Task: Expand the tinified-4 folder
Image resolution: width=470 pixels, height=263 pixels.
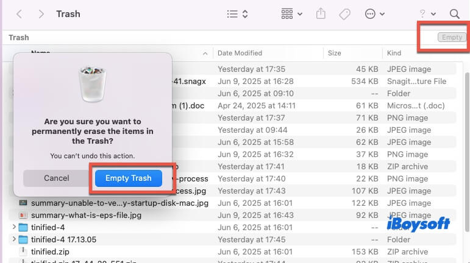Action: 14,227
